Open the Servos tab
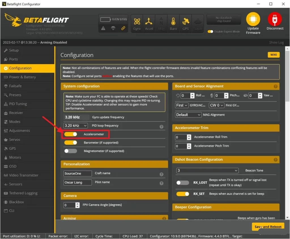Viewport: 290px width, 239px height. click(x=27, y=140)
